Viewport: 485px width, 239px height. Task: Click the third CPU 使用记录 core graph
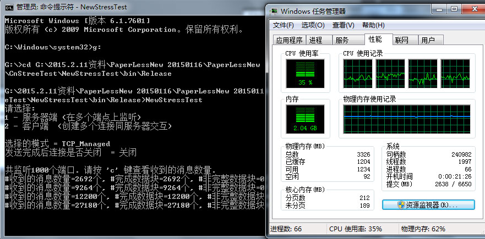[x=423, y=74]
